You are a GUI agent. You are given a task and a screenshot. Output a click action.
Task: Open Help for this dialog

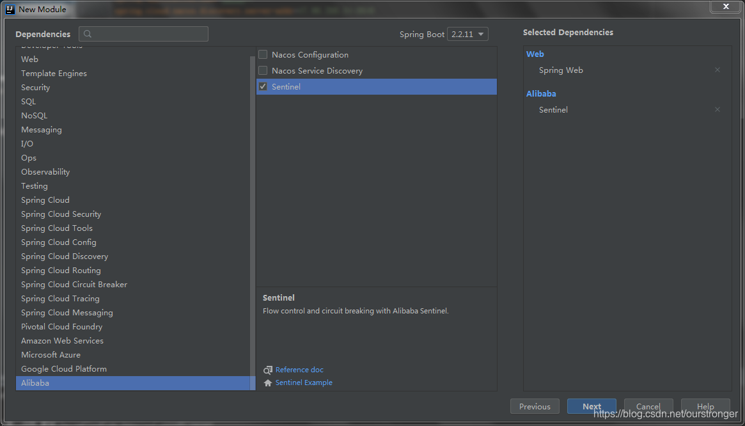click(x=705, y=407)
